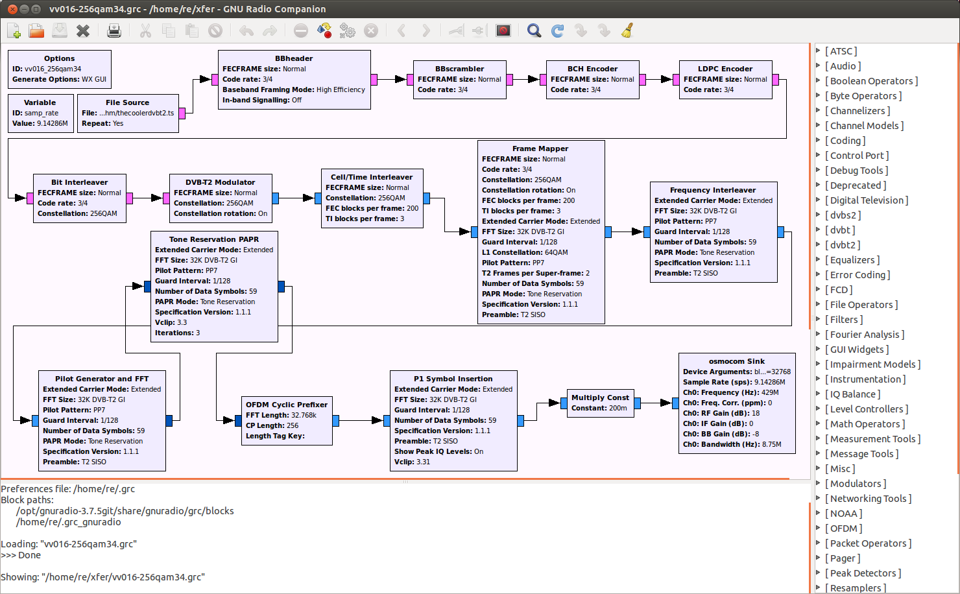Image resolution: width=960 pixels, height=594 pixels.
Task: Select the Multiply Const block
Action: pos(600,403)
